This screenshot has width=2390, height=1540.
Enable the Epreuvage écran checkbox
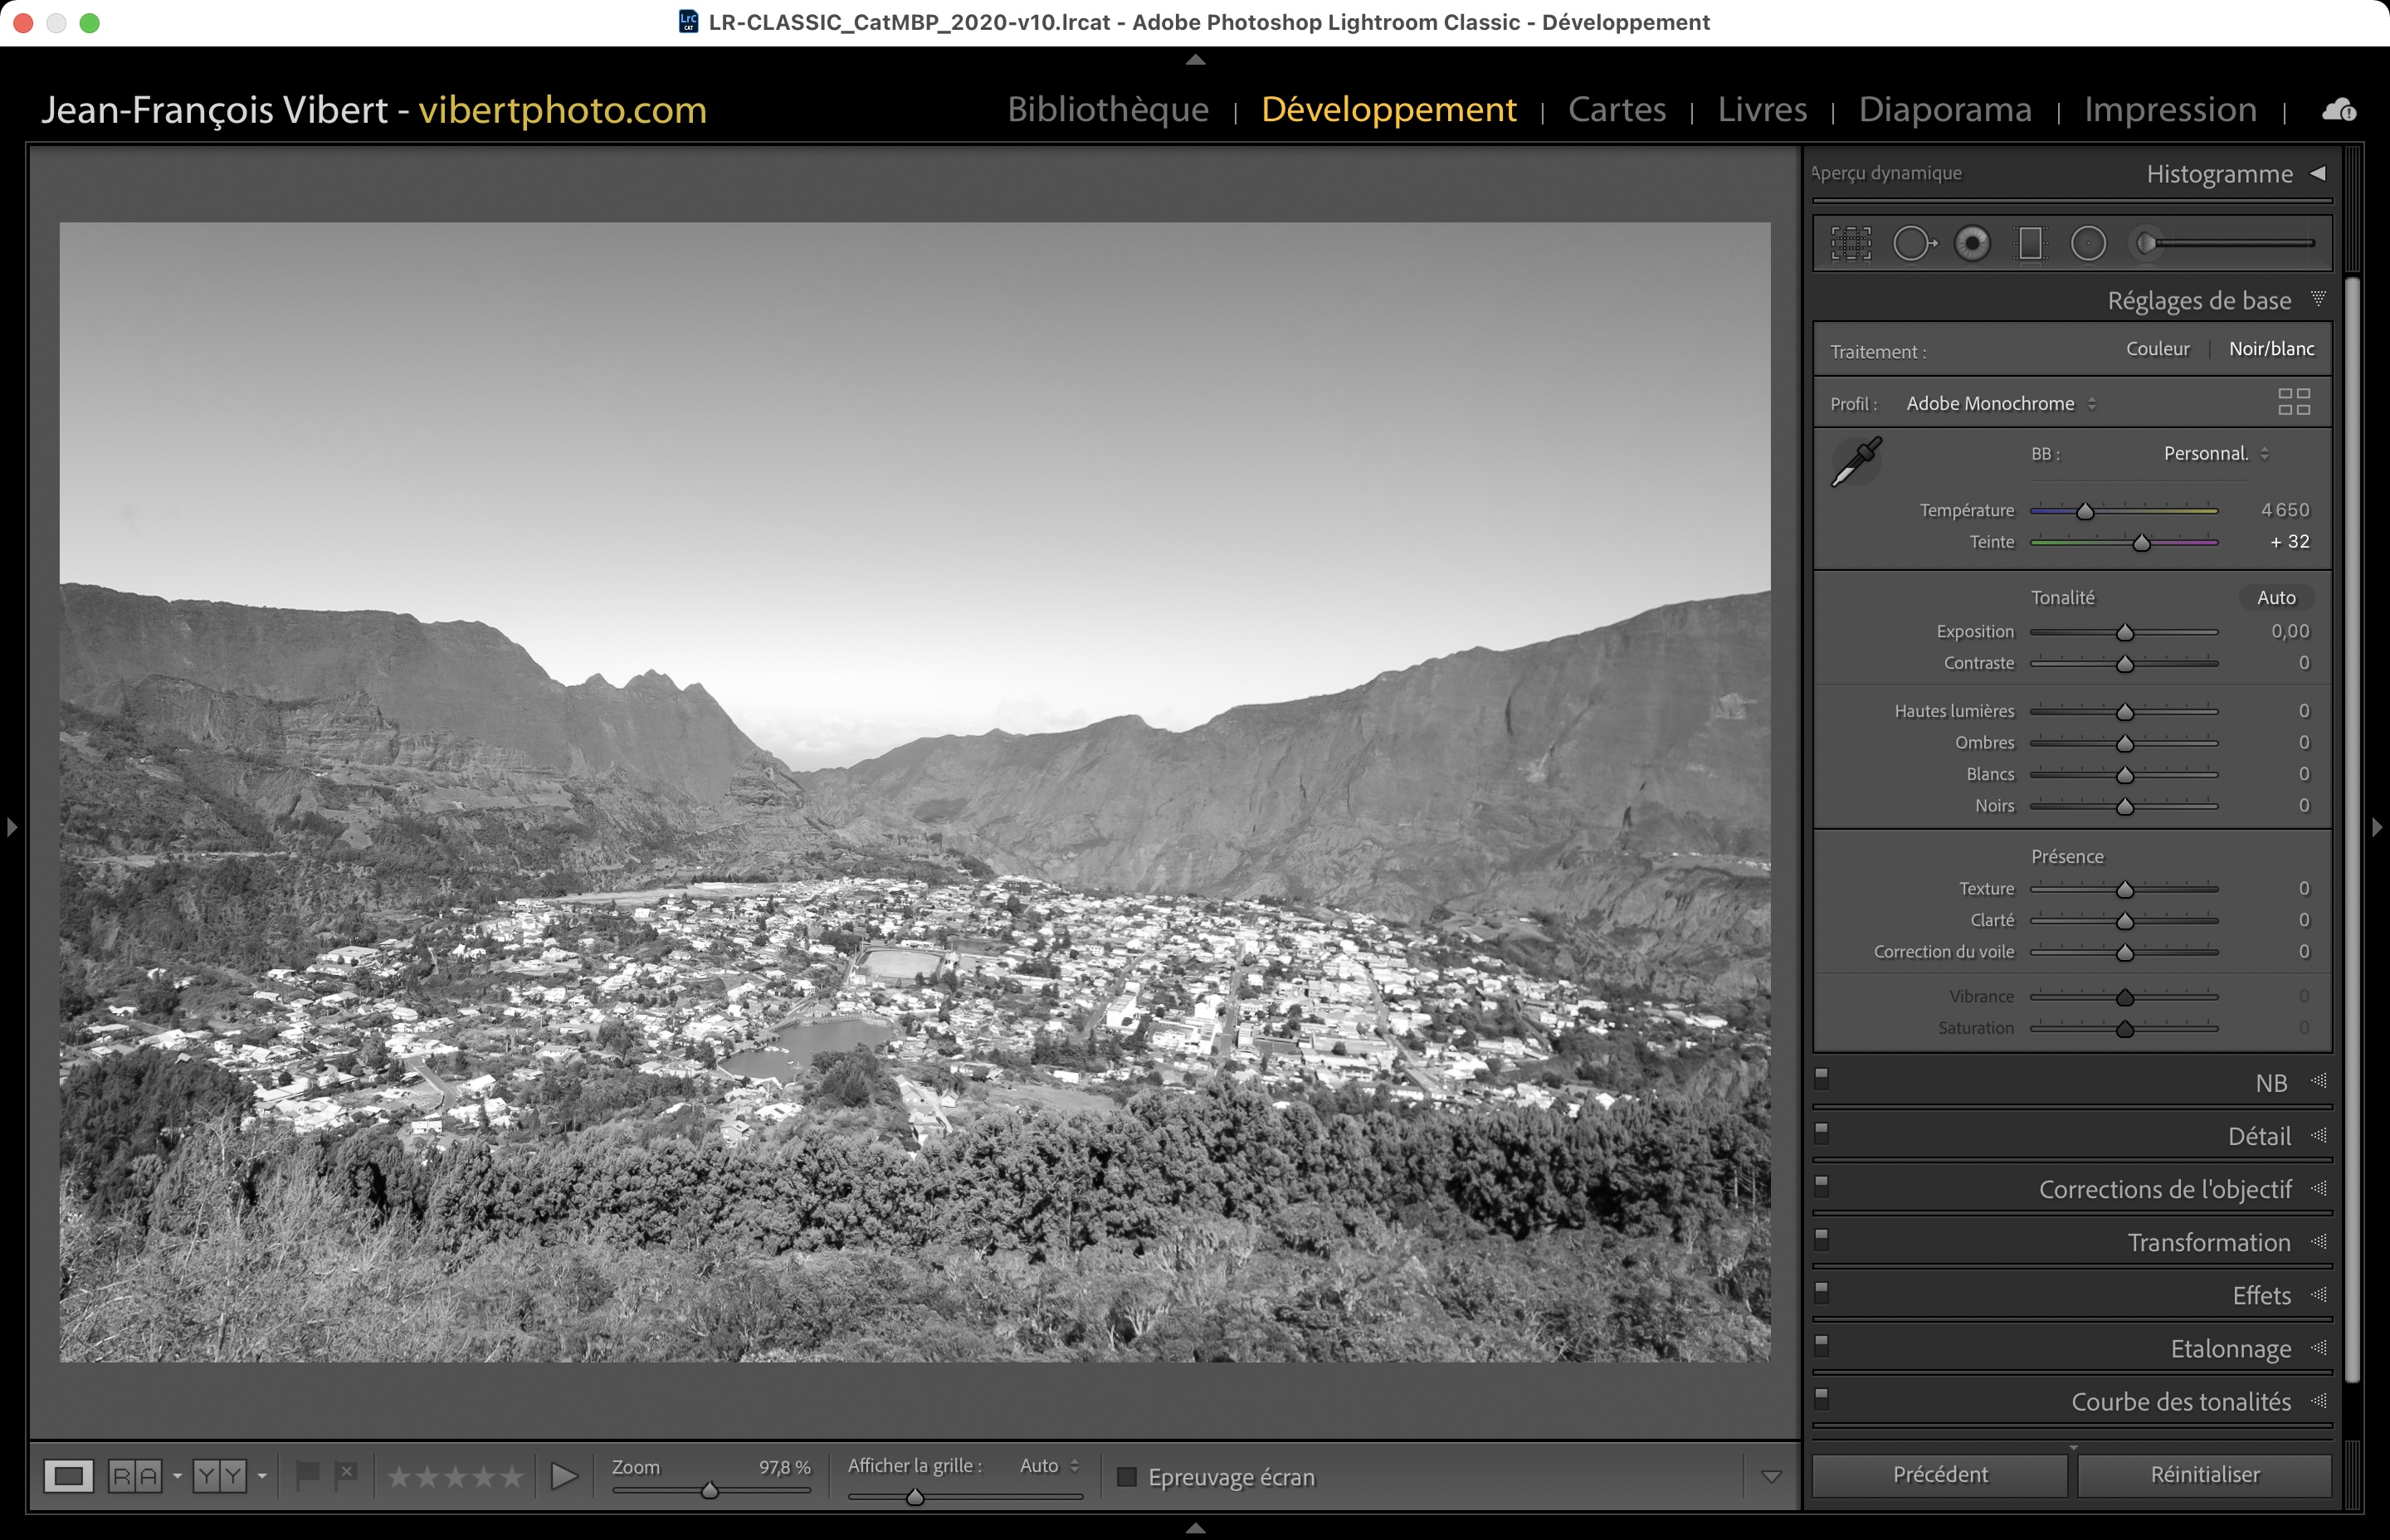(x=1127, y=1477)
